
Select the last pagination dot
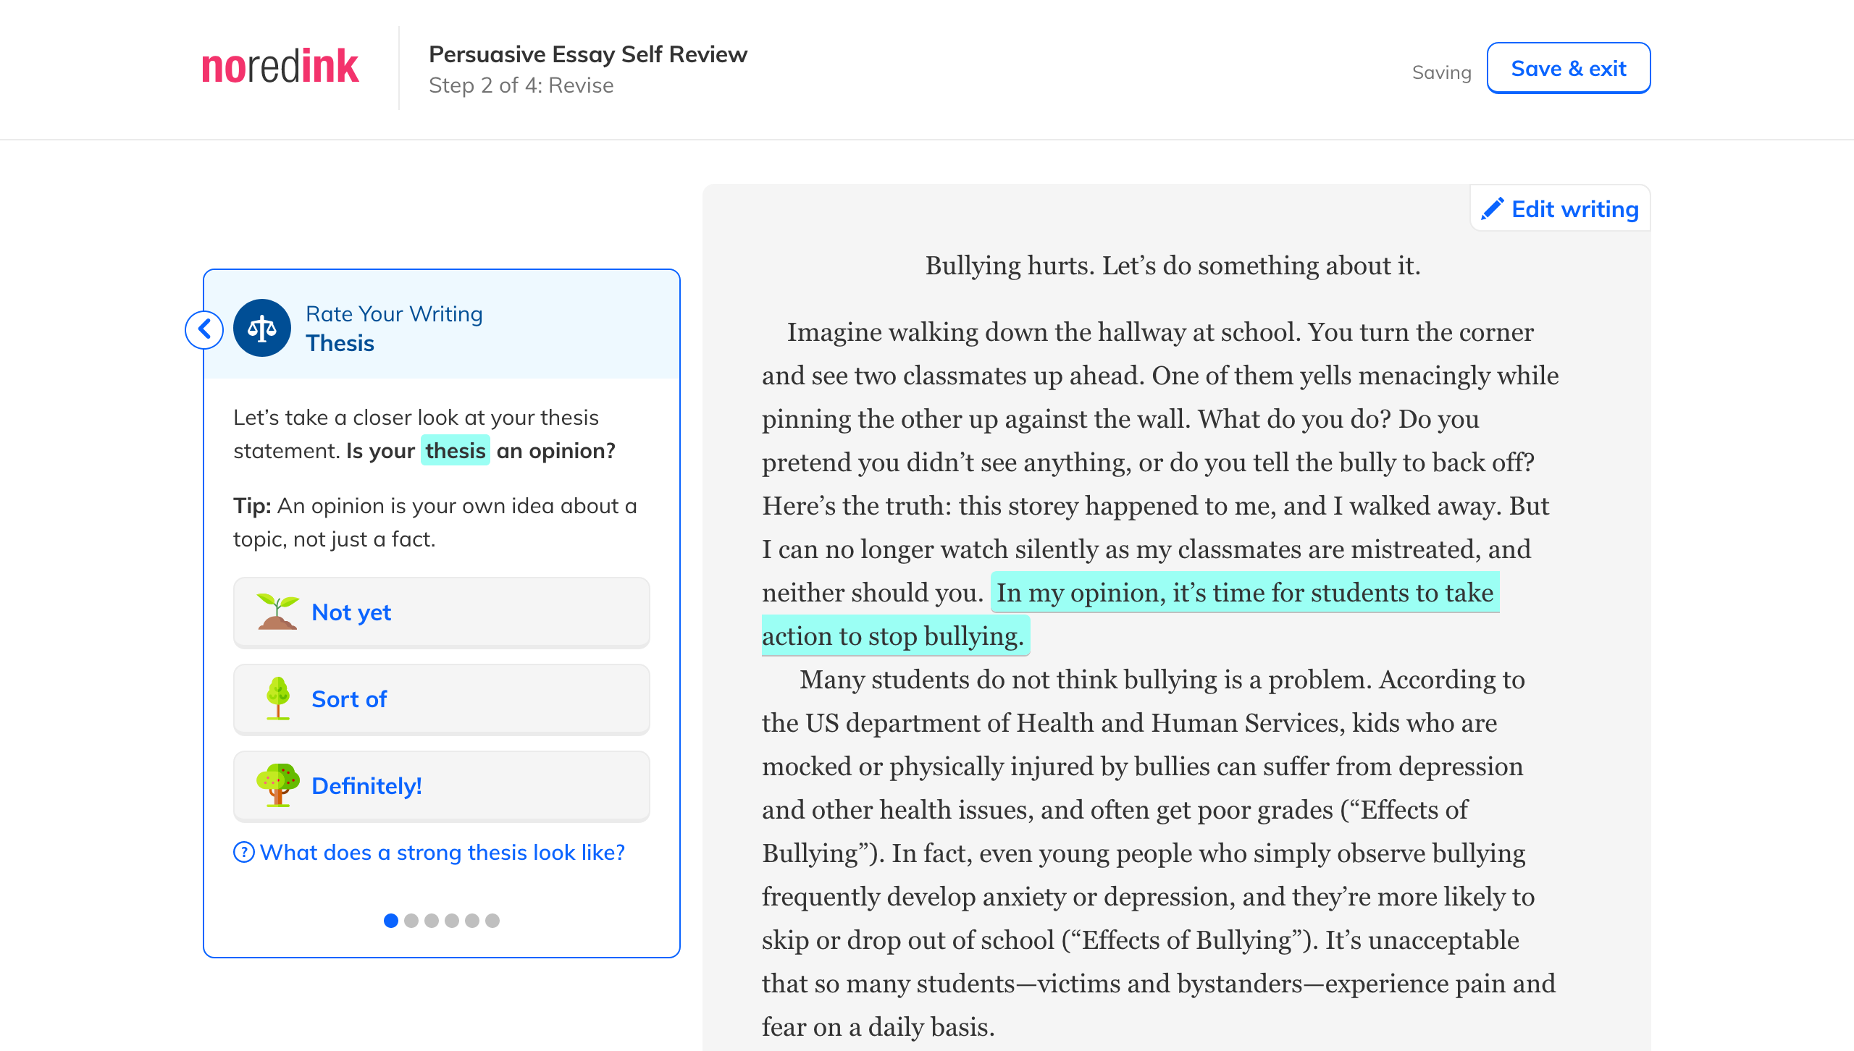(x=492, y=921)
